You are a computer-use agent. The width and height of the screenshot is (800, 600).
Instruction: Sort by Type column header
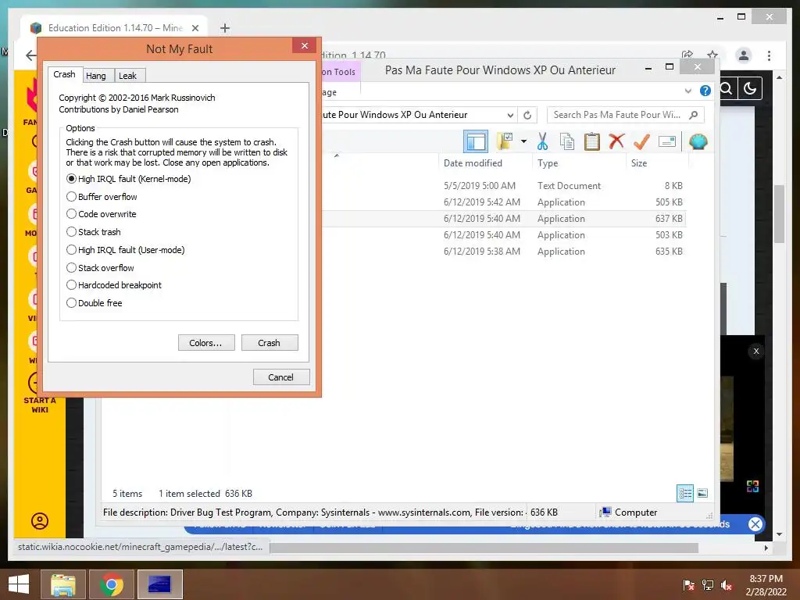579,163
